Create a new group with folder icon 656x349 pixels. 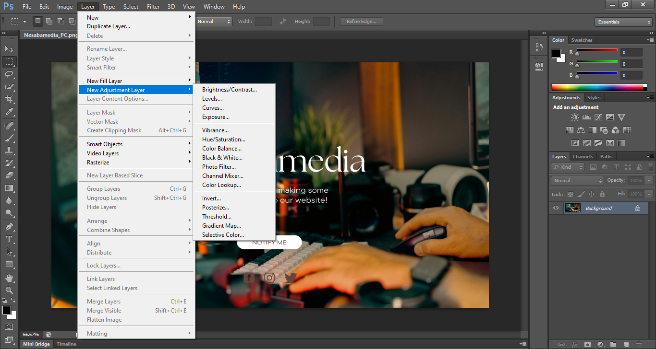[613, 344]
